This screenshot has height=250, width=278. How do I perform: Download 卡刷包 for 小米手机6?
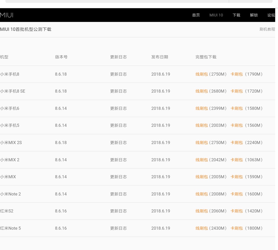tap(237, 108)
